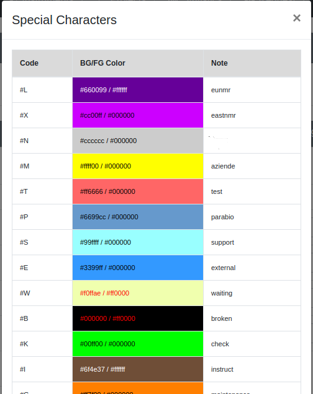The height and width of the screenshot is (394, 313).
Task: Click the black #000000 broken swatch
Action: pos(138,318)
